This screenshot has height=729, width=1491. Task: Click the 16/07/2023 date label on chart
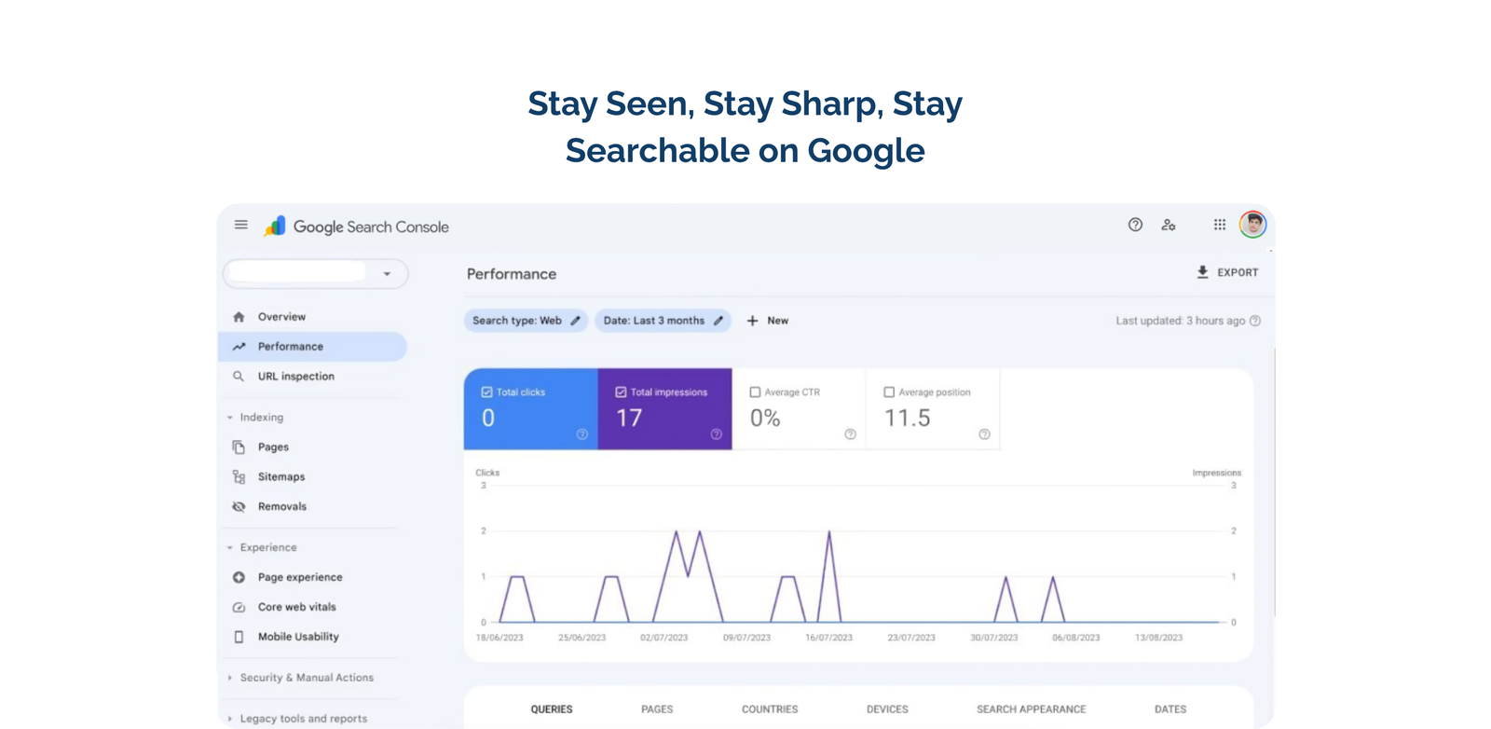828,639
